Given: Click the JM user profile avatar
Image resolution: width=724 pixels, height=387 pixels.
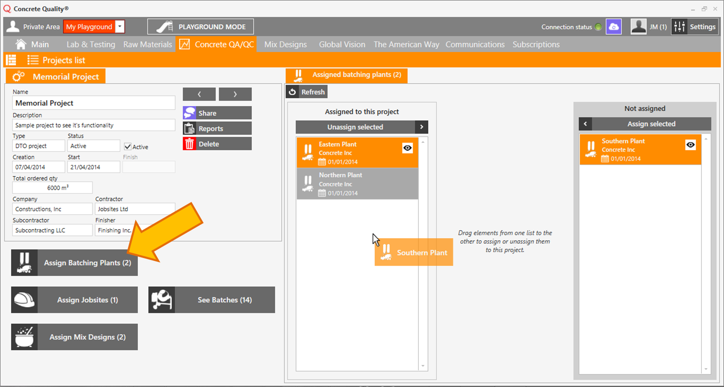Looking at the screenshot, I should click(x=638, y=27).
